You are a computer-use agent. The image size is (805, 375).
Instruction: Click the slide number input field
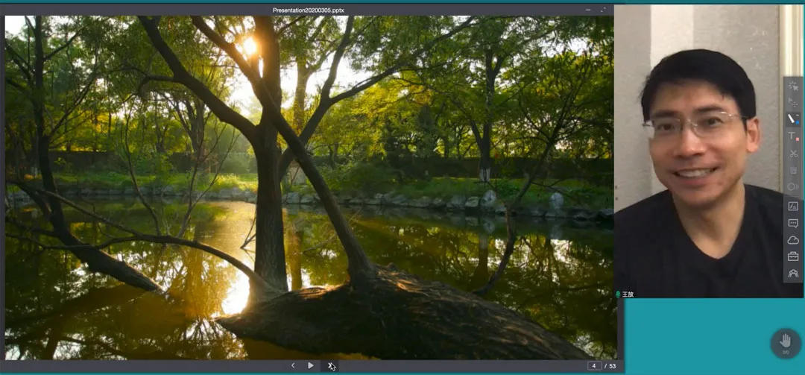(x=594, y=365)
